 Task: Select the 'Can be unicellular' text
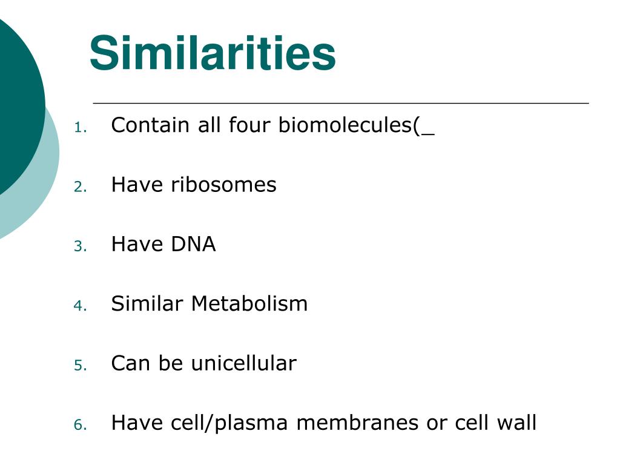click(204, 363)
